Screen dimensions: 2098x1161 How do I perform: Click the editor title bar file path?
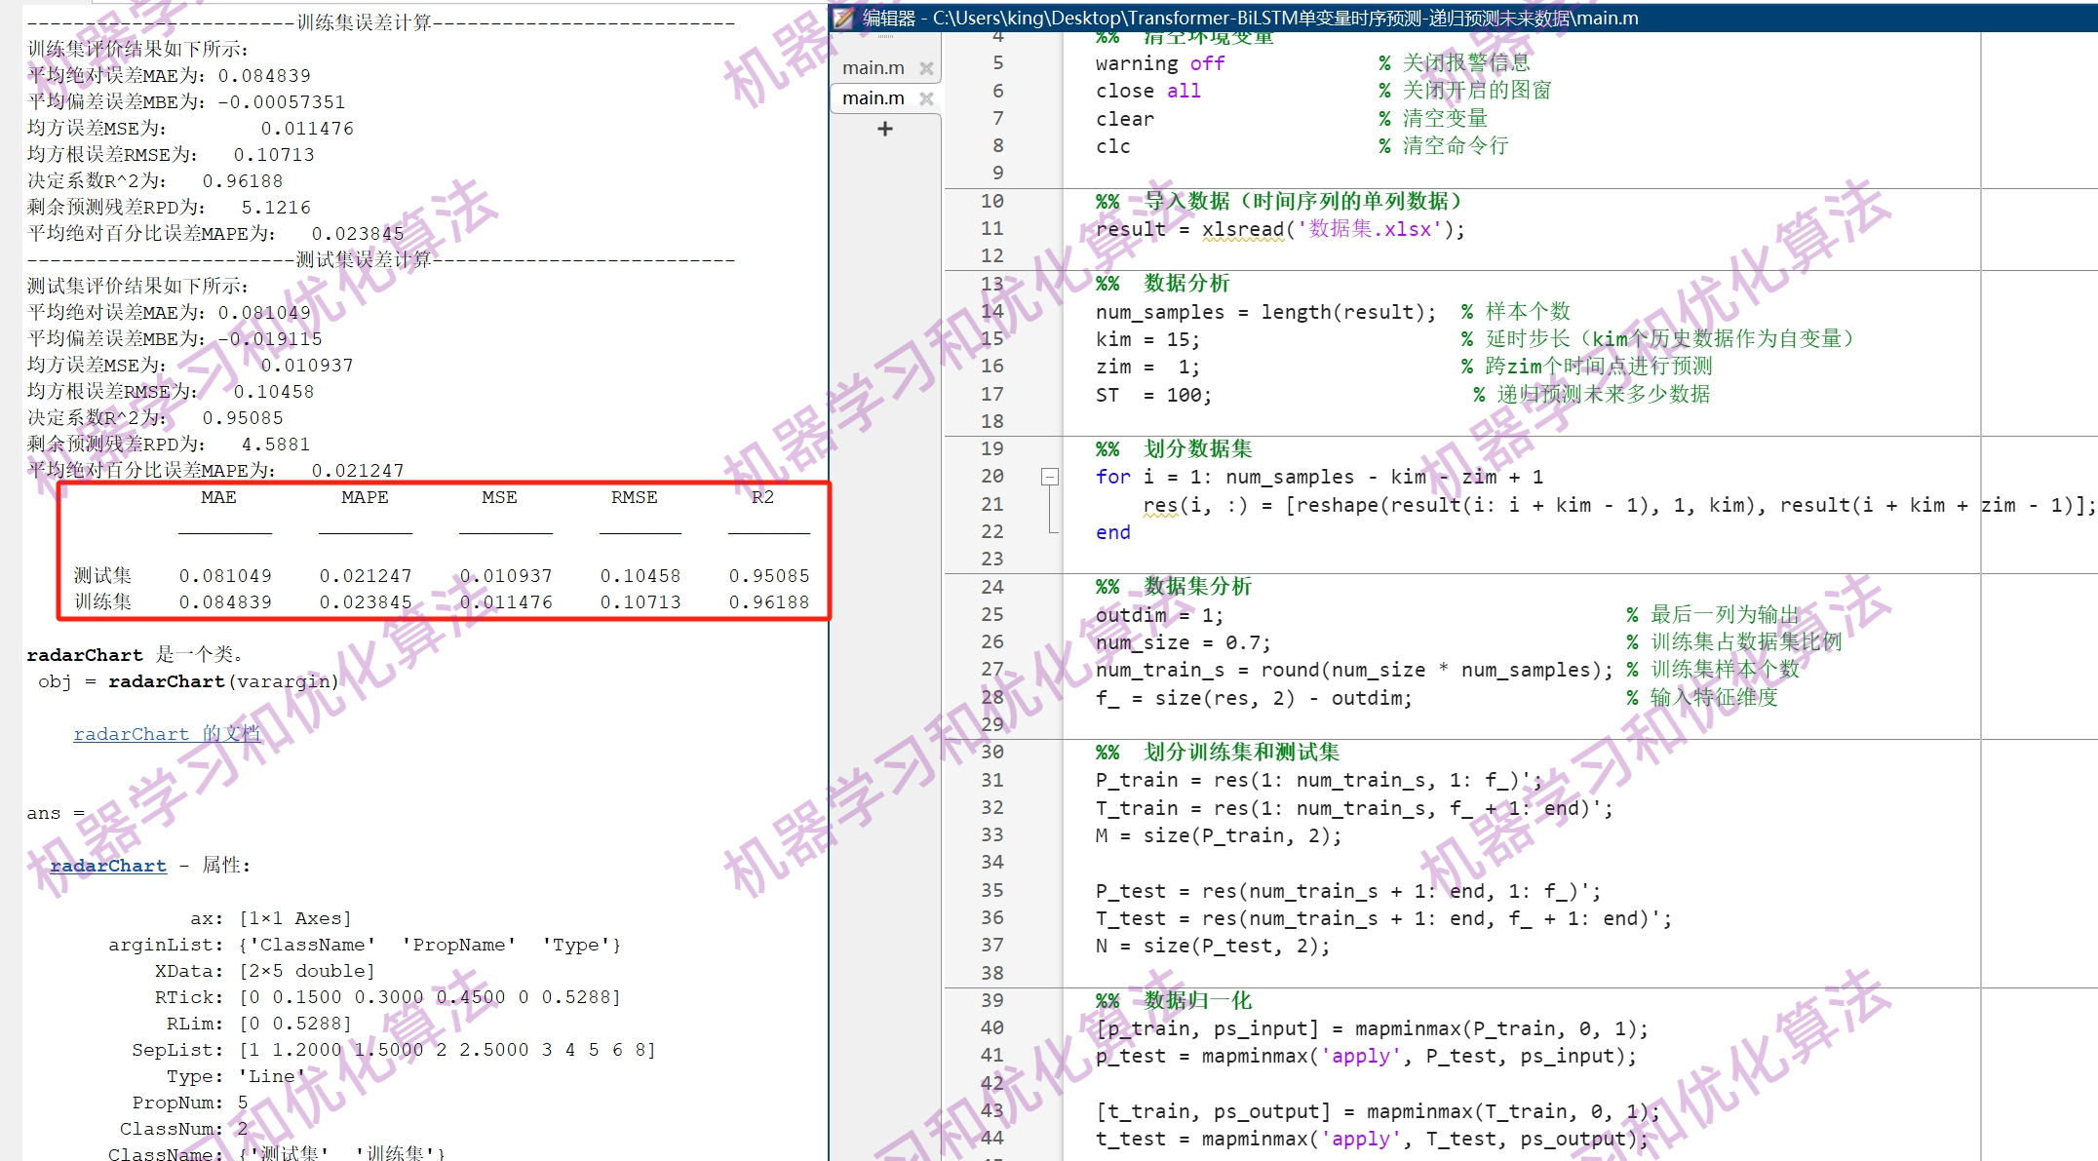click(x=1285, y=18)
